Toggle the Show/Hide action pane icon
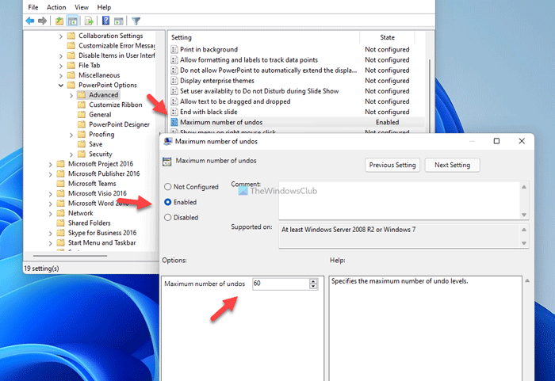The height and width of the screenshot is (381, 555). point(119,21)
